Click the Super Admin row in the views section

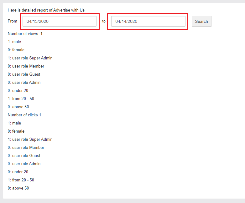point(30,58)
